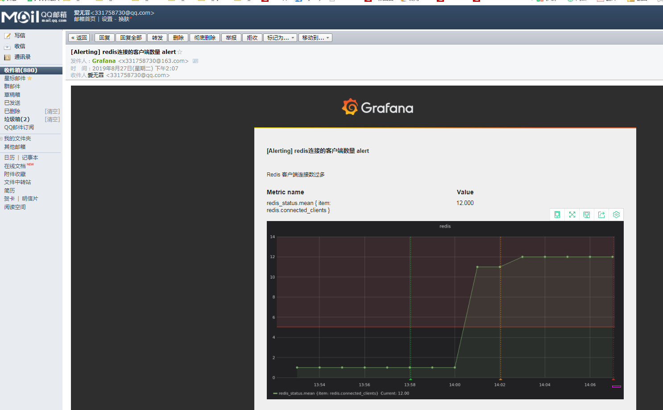This screenshot has width=663, height=410.
Task: Click the email time 2019年8月27日 text
Action: [135, 69]
